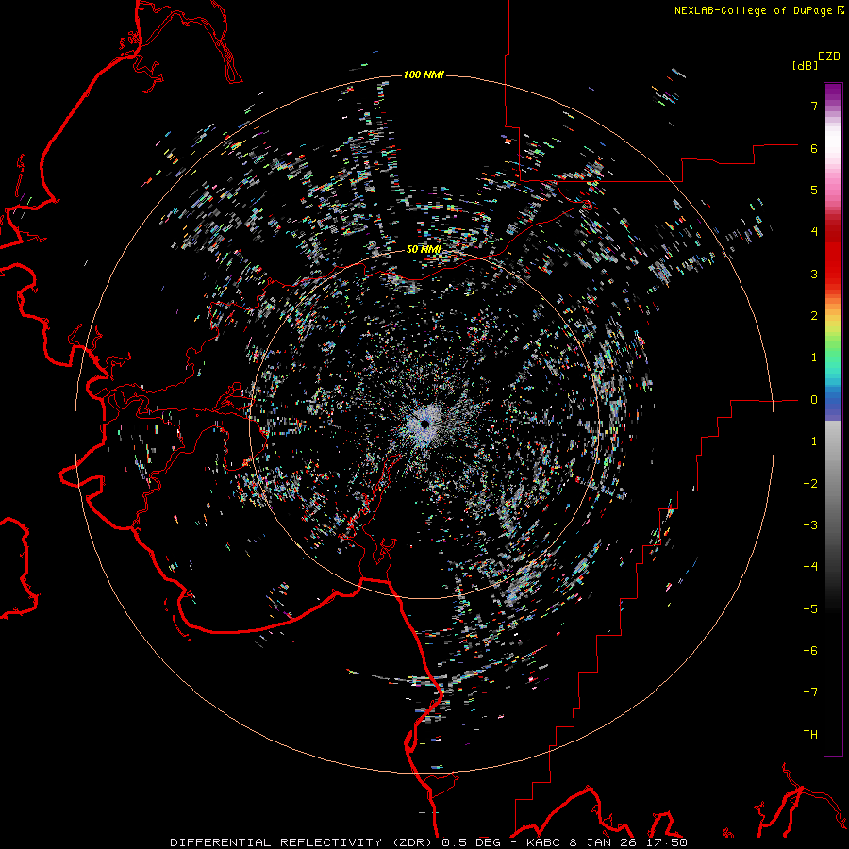
Task: Click the 50 NMI range ring label
Action: coord(424,249)
